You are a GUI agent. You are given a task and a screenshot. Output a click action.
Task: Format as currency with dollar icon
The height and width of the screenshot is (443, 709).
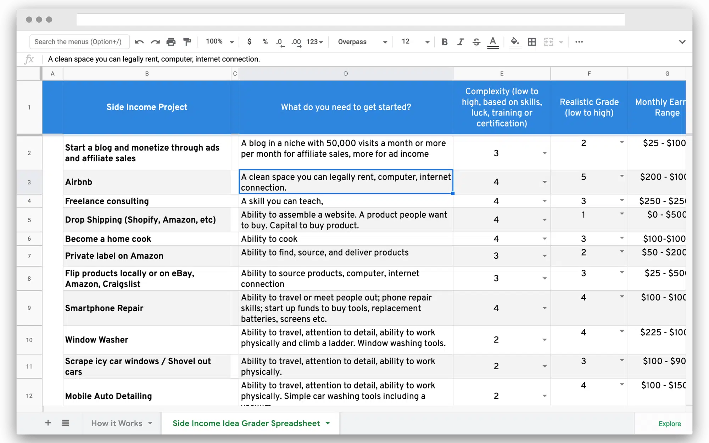coord(249,42)
